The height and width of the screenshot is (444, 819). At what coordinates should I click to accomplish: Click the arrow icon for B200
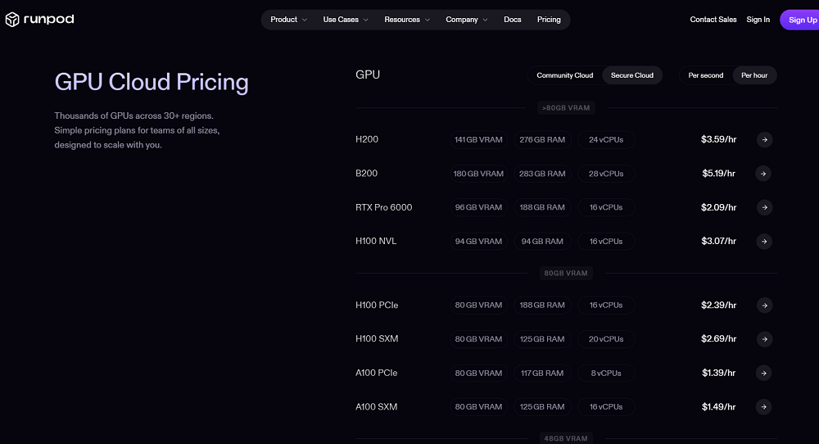(763, 174)
